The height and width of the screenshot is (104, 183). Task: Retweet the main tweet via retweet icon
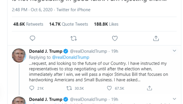point(73,38)
